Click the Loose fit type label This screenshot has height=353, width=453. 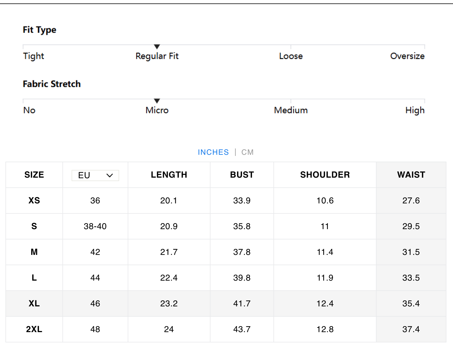291,56
